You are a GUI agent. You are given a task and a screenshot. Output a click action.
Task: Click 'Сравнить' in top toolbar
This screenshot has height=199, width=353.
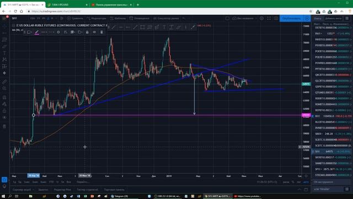coord(75,18)
